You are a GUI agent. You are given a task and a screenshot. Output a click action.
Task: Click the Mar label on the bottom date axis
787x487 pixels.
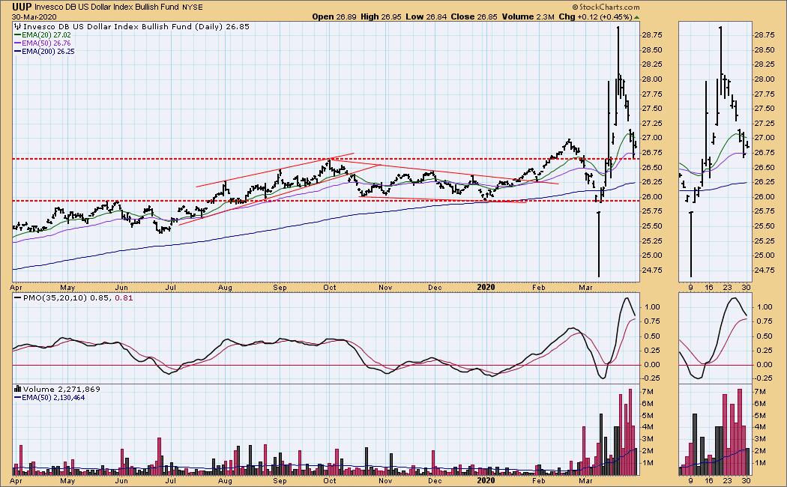pos(585,480)
